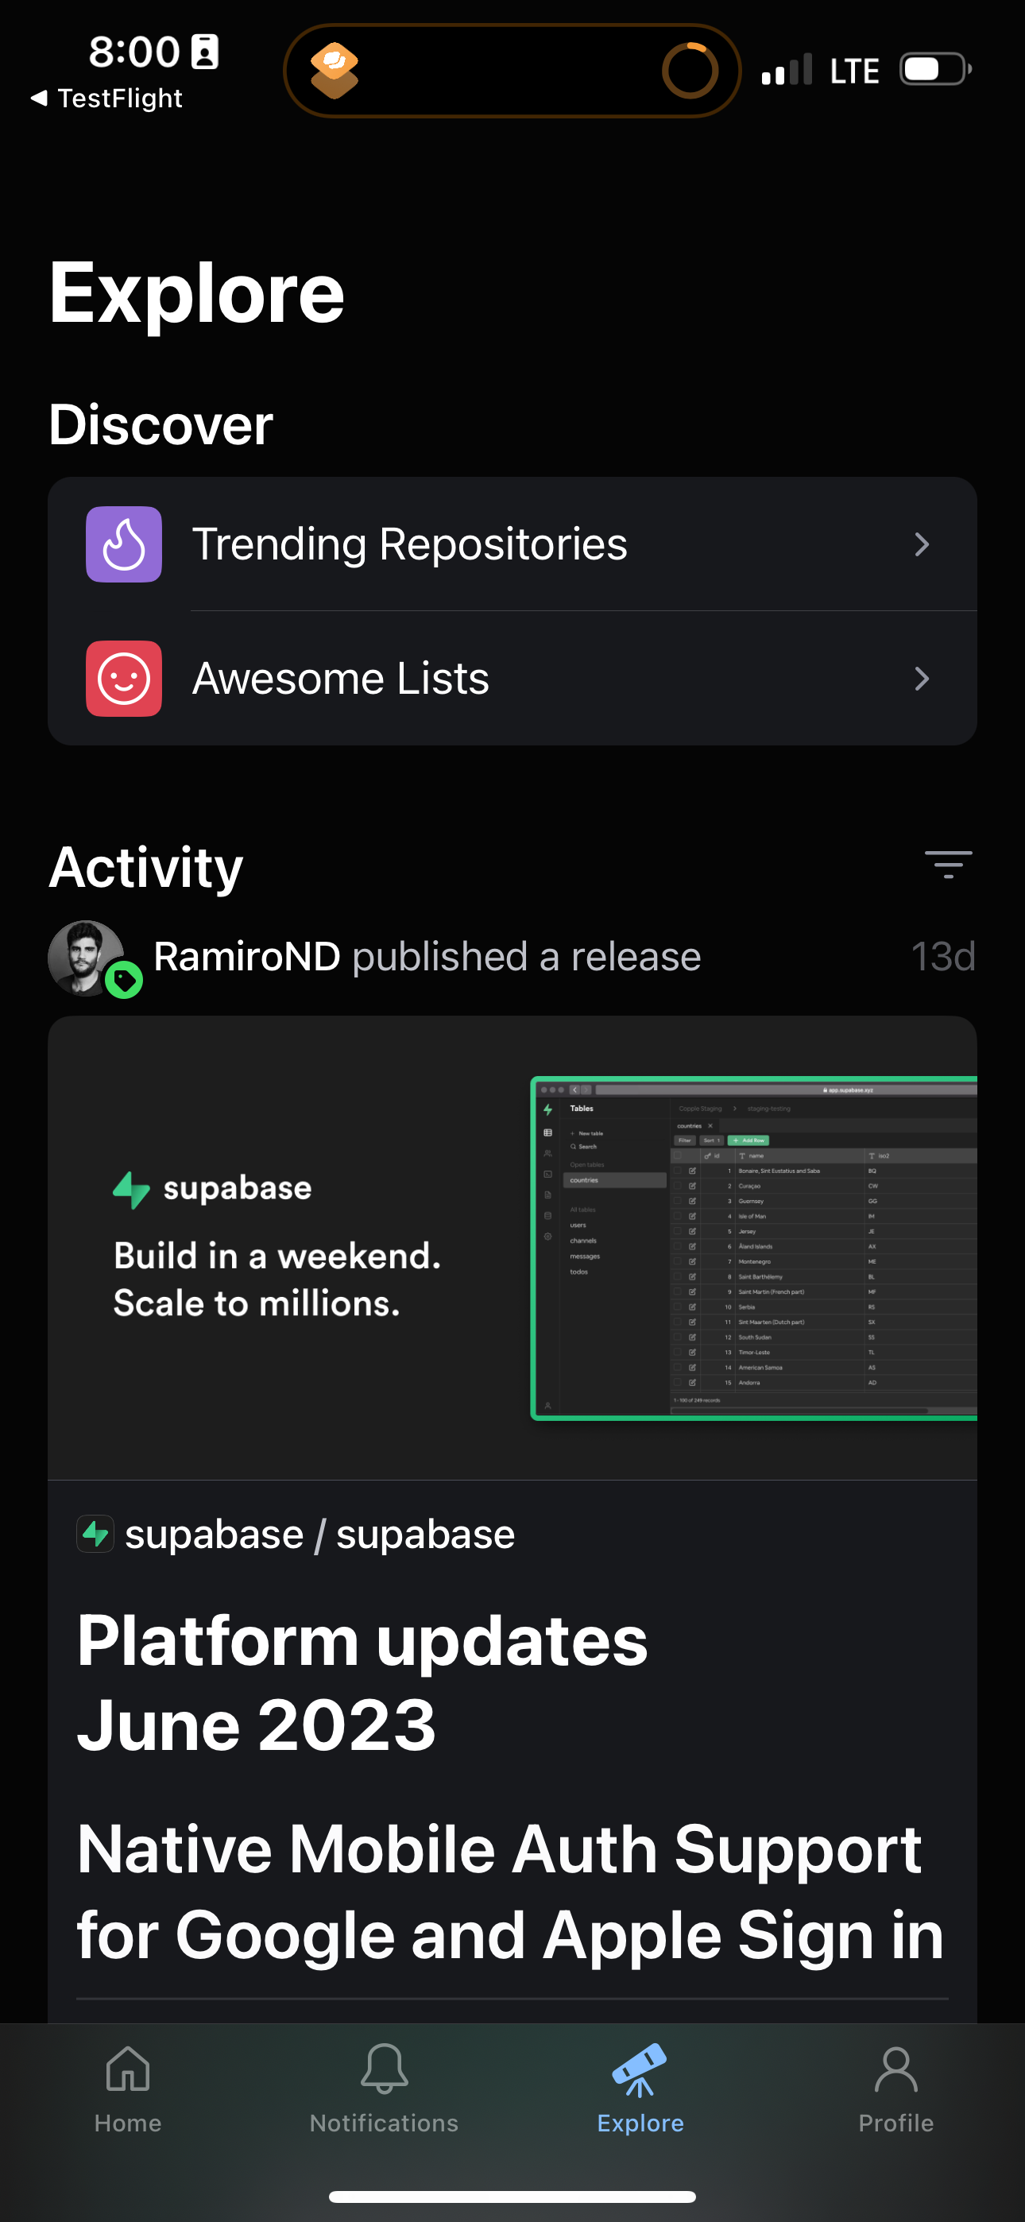Tap the 13d timestamp
Screen dimensions: 1025x2222
[943, 957]
